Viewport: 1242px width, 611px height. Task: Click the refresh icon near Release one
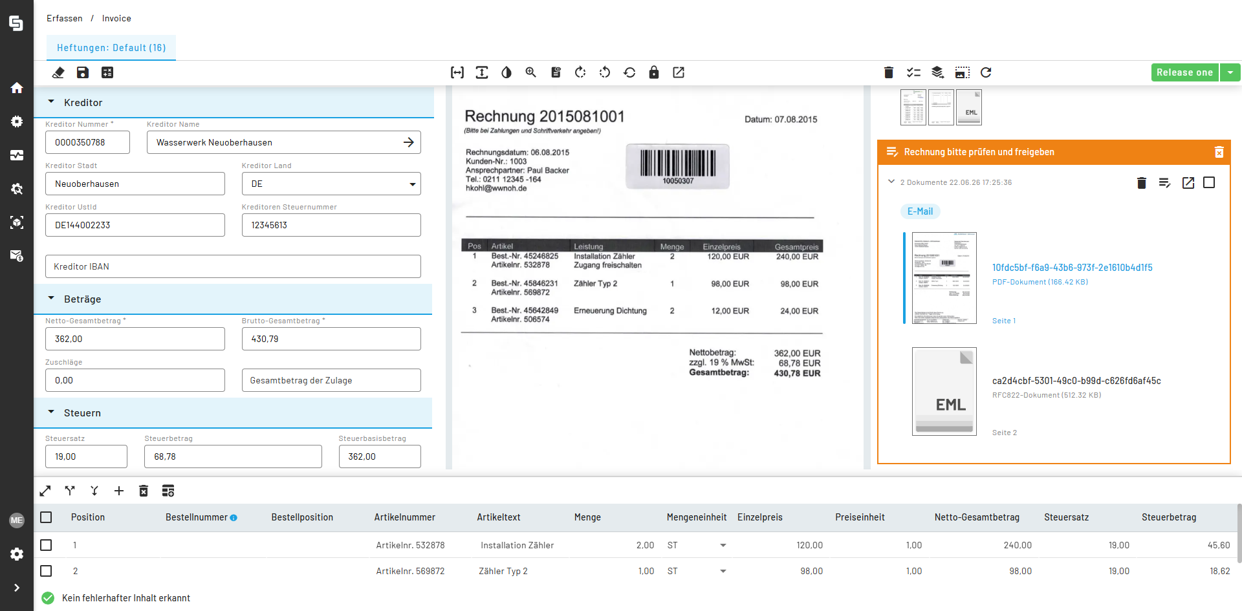986,72
